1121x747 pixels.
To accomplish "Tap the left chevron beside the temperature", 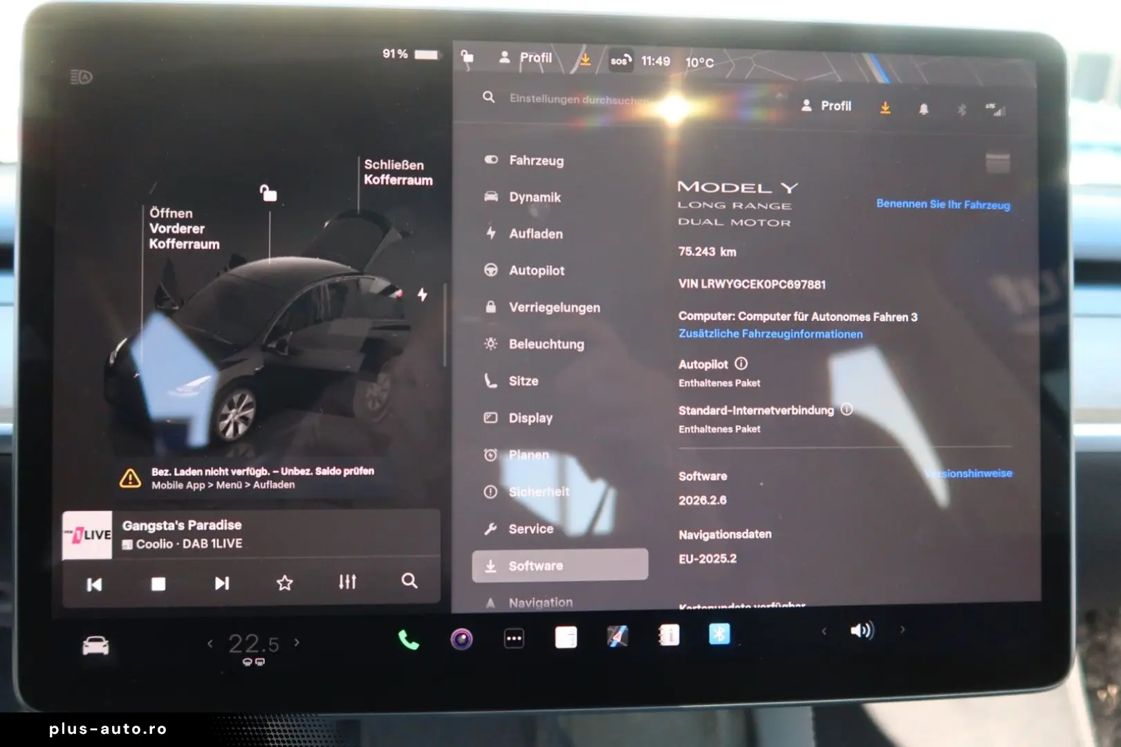I will (x=210, y=643).
